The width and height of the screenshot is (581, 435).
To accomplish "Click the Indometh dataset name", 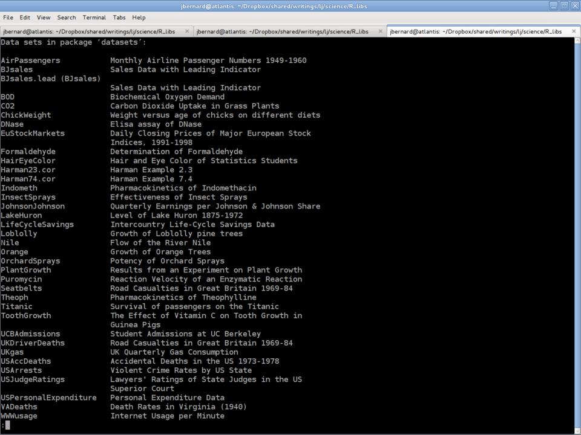I will (19, 188).
